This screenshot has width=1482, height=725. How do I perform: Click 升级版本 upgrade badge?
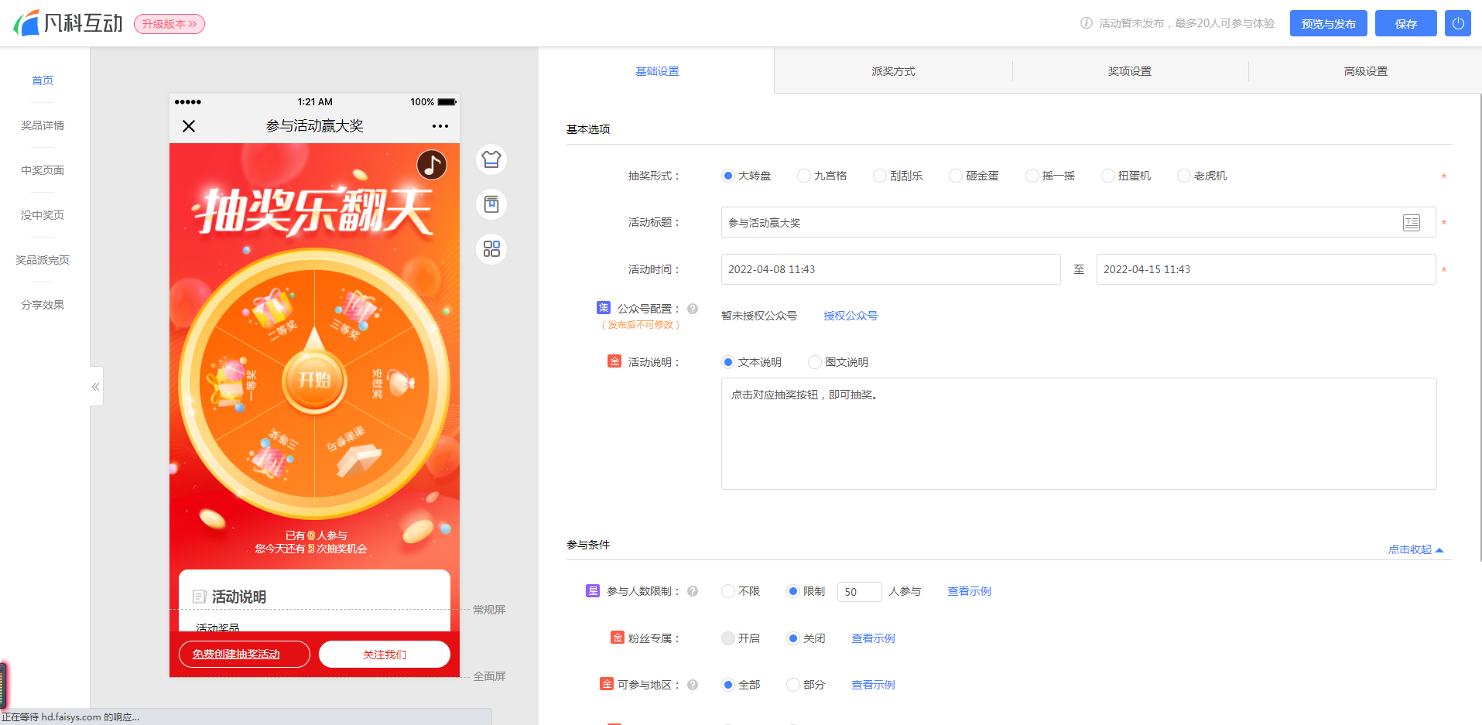point(169,24)
